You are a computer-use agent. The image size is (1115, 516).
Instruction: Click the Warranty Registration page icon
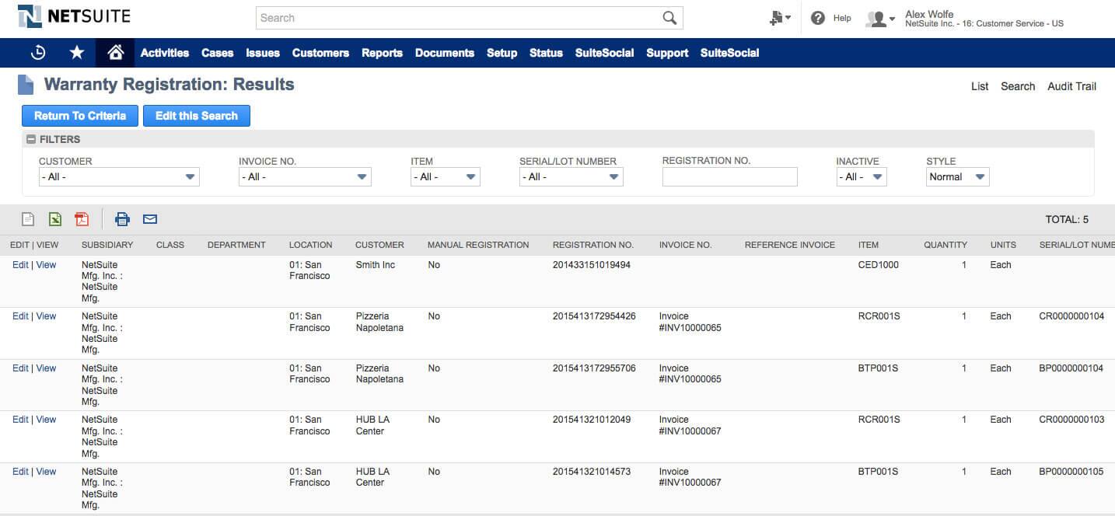(26, 84)
